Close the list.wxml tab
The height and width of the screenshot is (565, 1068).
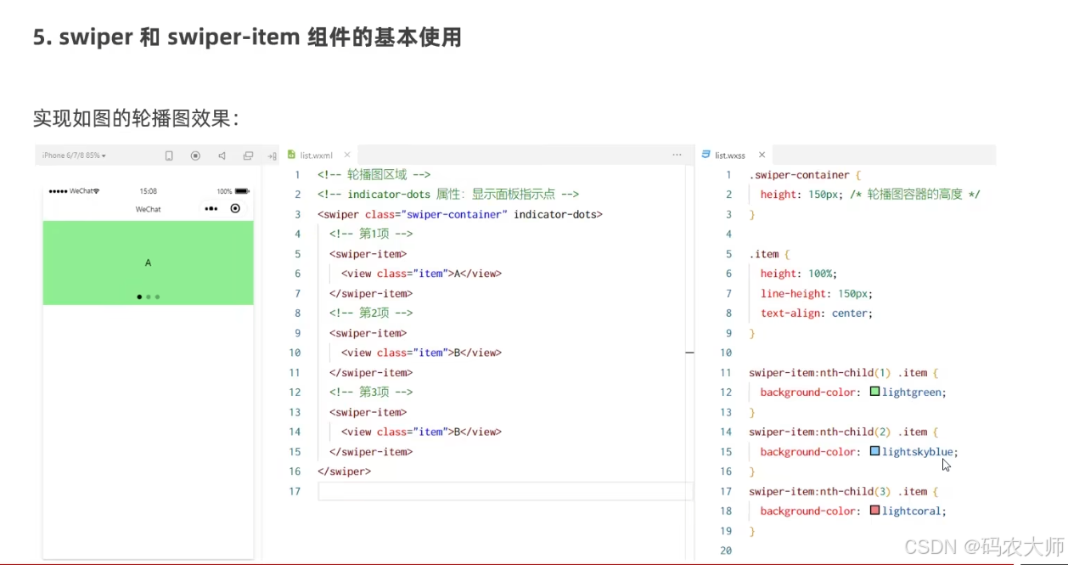(x=347, y=155)
